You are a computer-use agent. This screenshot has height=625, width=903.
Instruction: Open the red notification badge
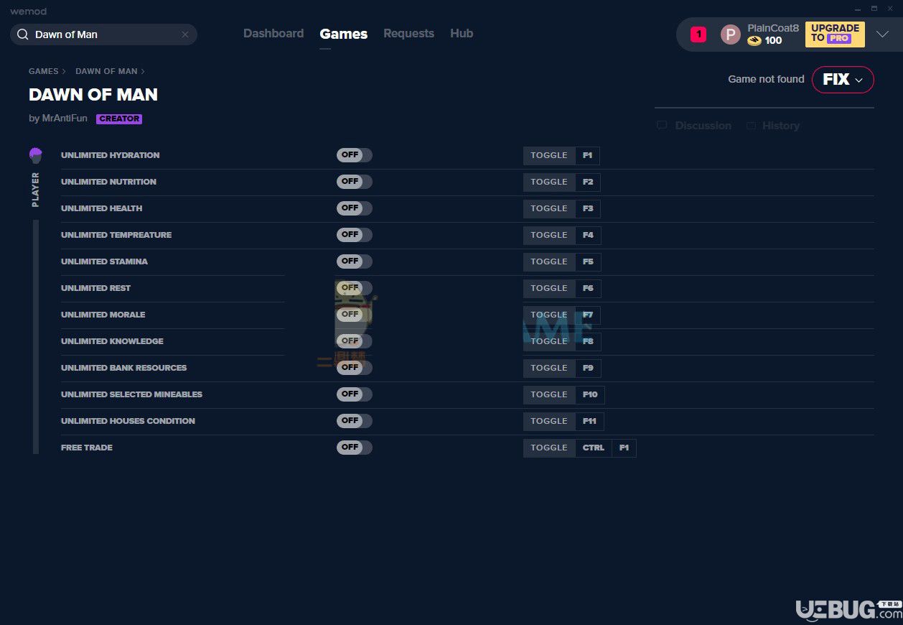[x=698, y=34]
